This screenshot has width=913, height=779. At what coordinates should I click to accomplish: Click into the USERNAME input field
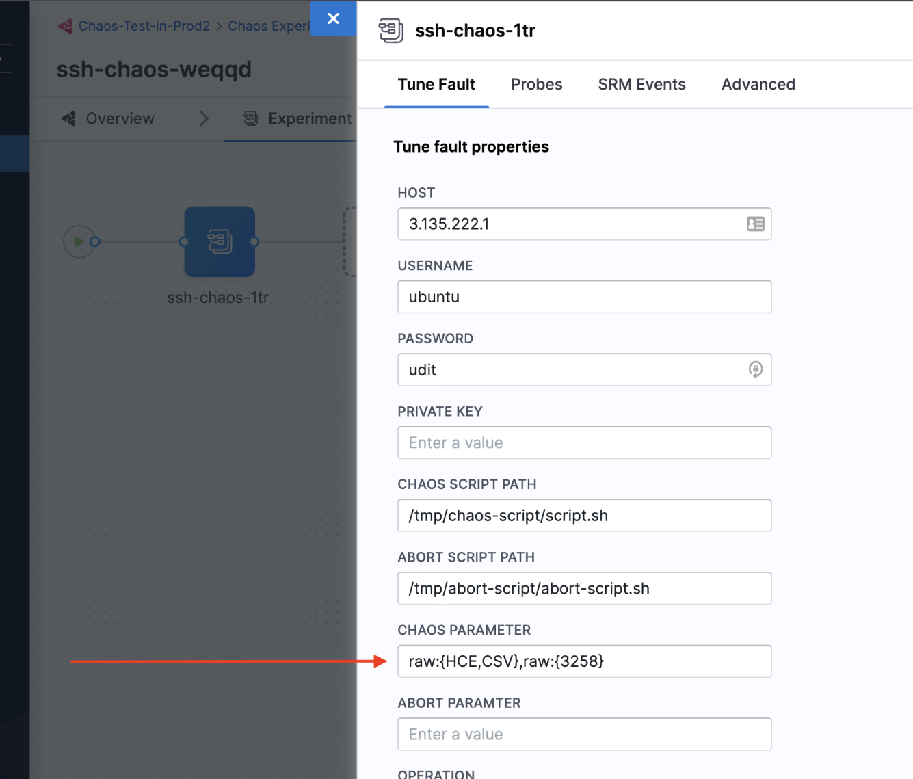(x=584, y=297)
